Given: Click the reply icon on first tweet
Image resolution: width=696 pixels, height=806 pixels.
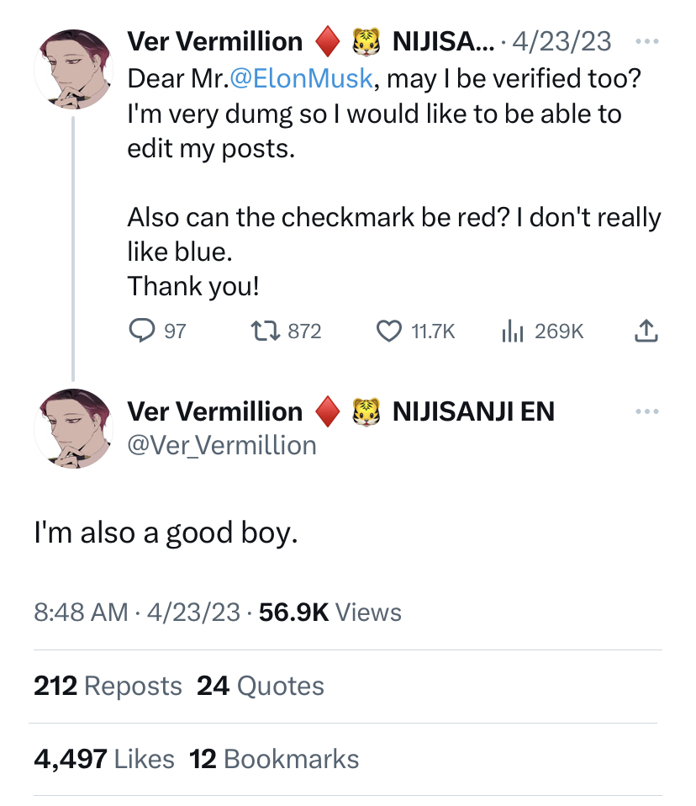Looking at the screenshot, I should tap(140, 331).
